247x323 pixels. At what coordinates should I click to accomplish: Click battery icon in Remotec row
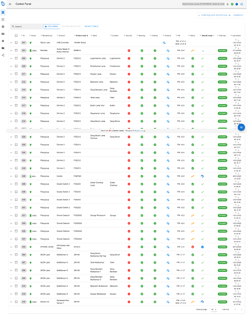coord(30,50)
